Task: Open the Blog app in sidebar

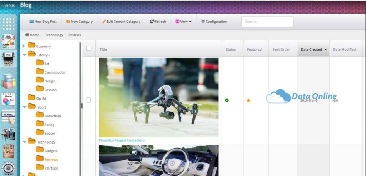Action: click(8, 59)
